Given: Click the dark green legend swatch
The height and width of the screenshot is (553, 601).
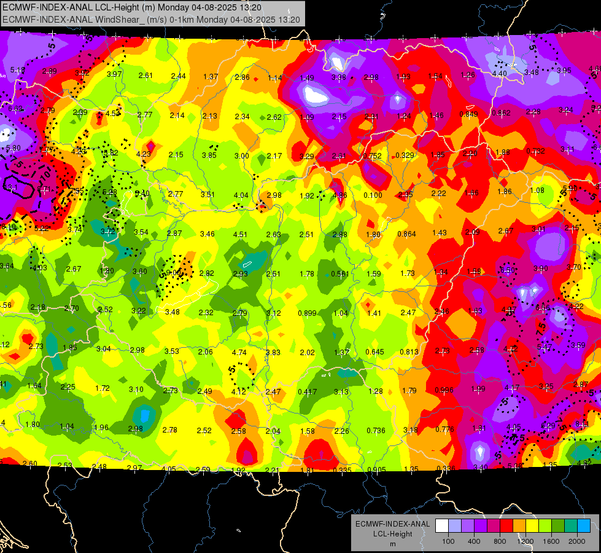Looking at the screenshot, I should pyautogui.click(x=558, y=526).
